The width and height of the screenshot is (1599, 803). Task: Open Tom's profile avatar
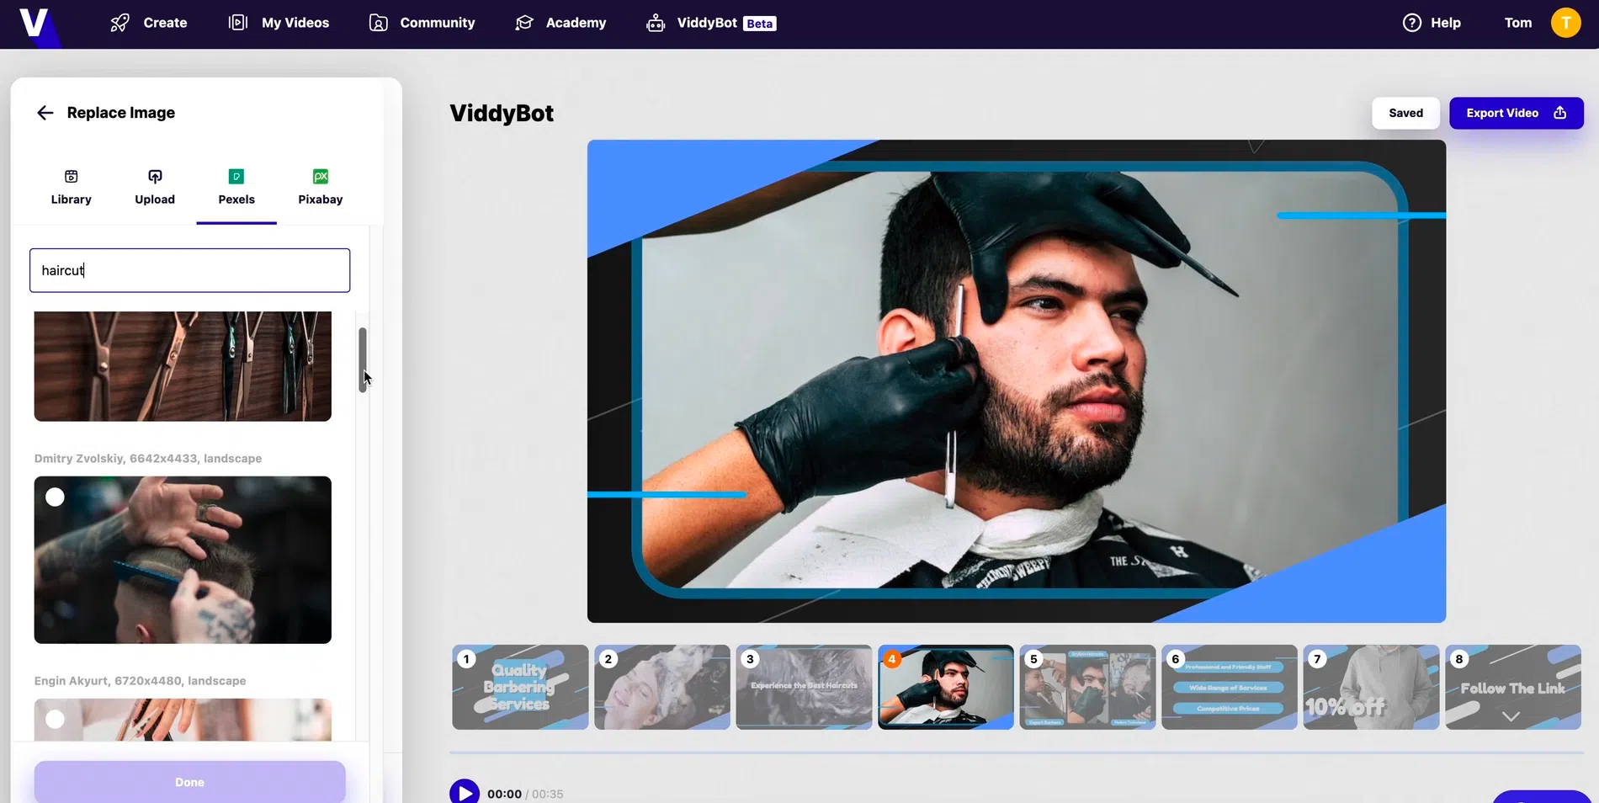[x=1565, y=23]
